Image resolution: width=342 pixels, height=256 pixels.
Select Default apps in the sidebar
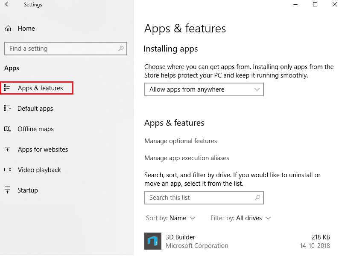pyautogui.click(x=35, y=109)
